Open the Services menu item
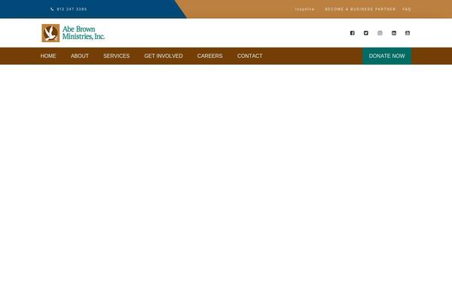Screen dimensions: 452x301 (x=117, y=56)
